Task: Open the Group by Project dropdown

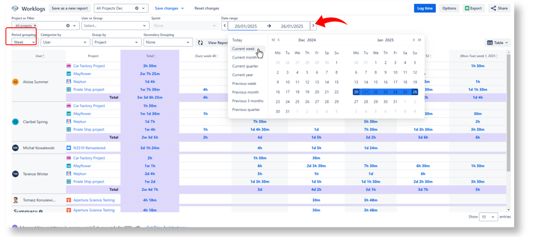Action: (117, 43)
